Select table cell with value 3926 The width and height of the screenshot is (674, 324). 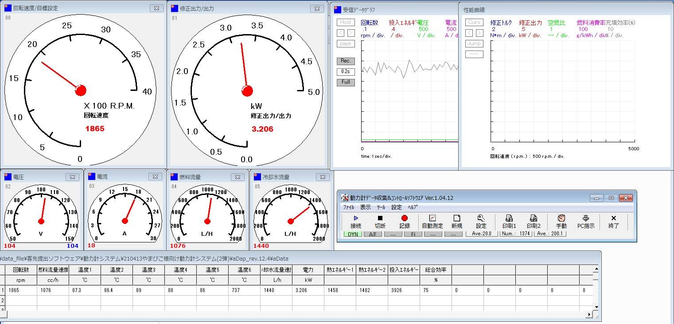tap(404, 291)
